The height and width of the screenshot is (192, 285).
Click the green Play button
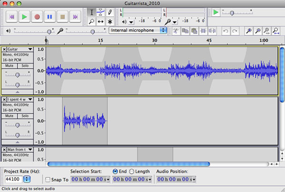point(24,17)
